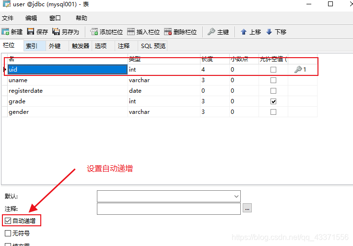Open the 窗口 menu

pyautogui.click(x=55, y=18)
